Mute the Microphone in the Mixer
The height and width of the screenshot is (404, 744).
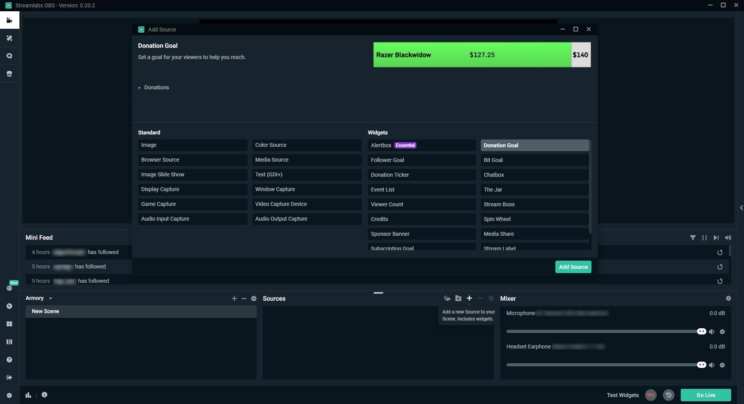pos(712,331)
